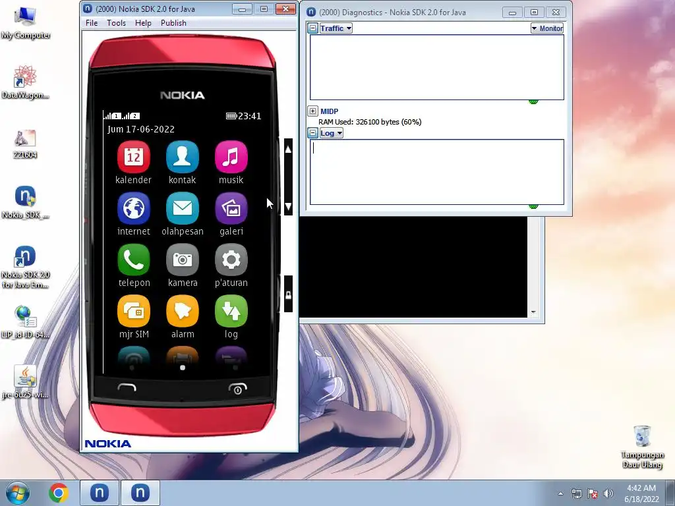Viewport: 675px width, 506px height.
Task: Click the page indicator dot on phone
Action: tap(183, 368)
